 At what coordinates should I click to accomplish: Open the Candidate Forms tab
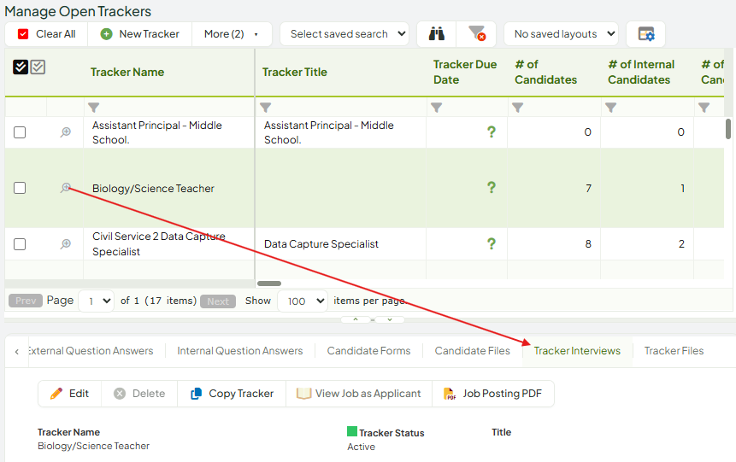[x=368, y=351]
